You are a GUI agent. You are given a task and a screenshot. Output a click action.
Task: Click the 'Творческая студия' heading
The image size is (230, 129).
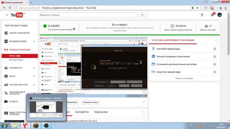coord(16,25)
